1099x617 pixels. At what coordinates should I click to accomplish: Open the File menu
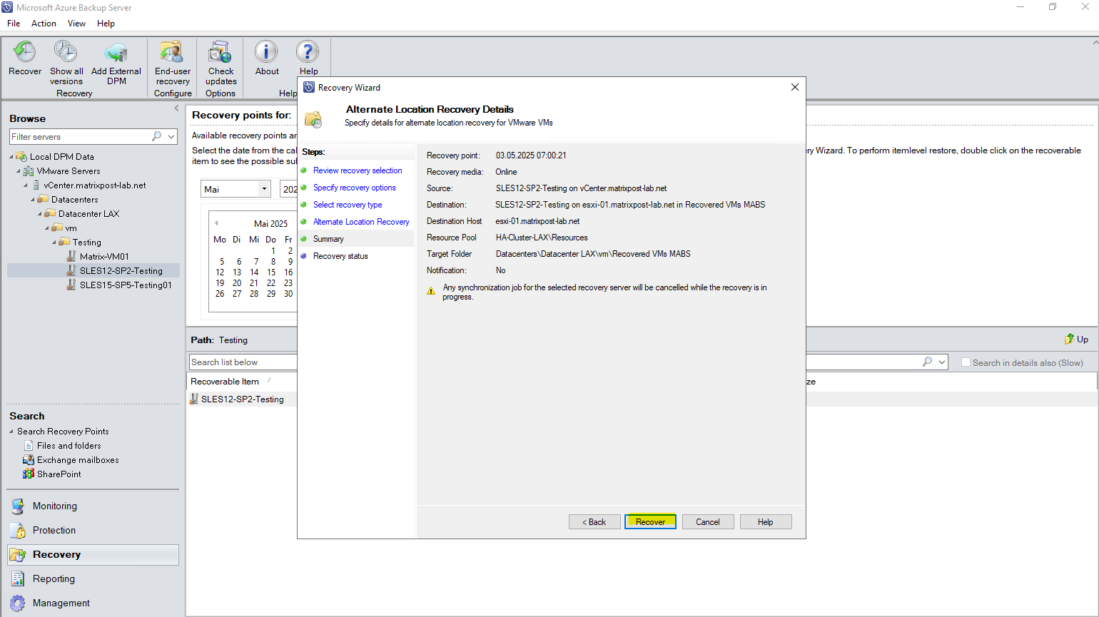pyautogui.click(x=14, y=24)
